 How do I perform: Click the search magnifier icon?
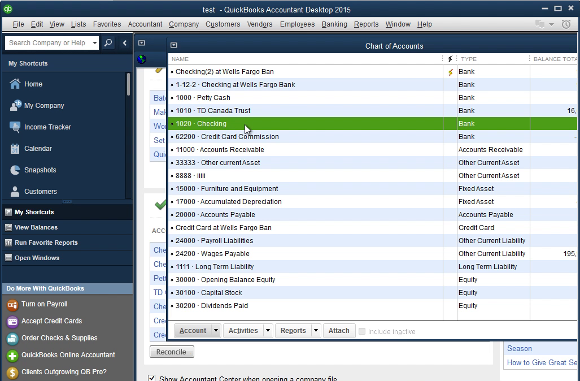108,43
